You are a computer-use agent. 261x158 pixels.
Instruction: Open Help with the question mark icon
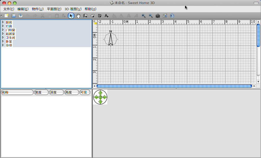(x=172, y=16)
